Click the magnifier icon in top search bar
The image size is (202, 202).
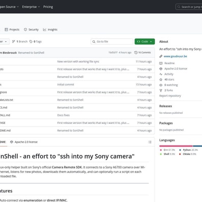pyautogui.click(x=179, y=7)
